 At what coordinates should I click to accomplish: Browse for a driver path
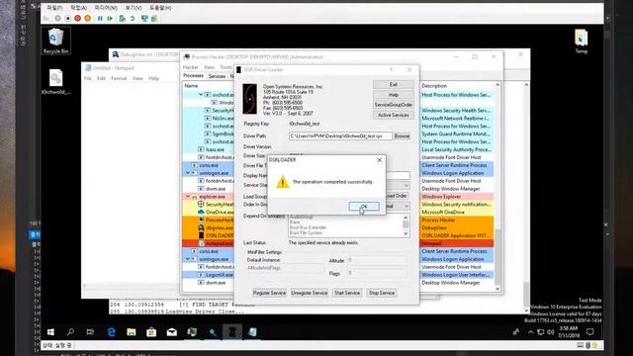(402, 136)
